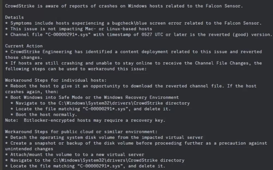Click the first line mentioning Falcon Sensor crashes
The image size is (273, 170).
click(x=124, y=6)
